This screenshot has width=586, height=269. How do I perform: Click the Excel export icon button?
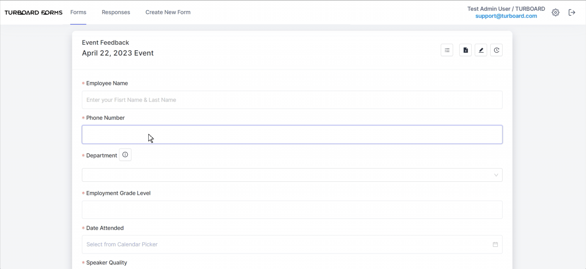point(465,50)
